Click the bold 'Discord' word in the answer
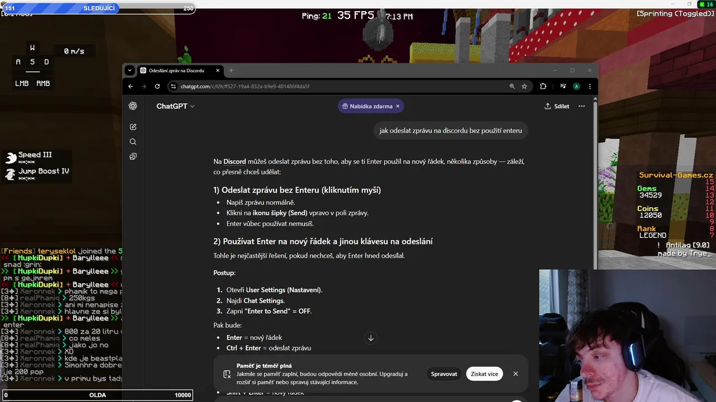716x402 pixels. [234, 161]
